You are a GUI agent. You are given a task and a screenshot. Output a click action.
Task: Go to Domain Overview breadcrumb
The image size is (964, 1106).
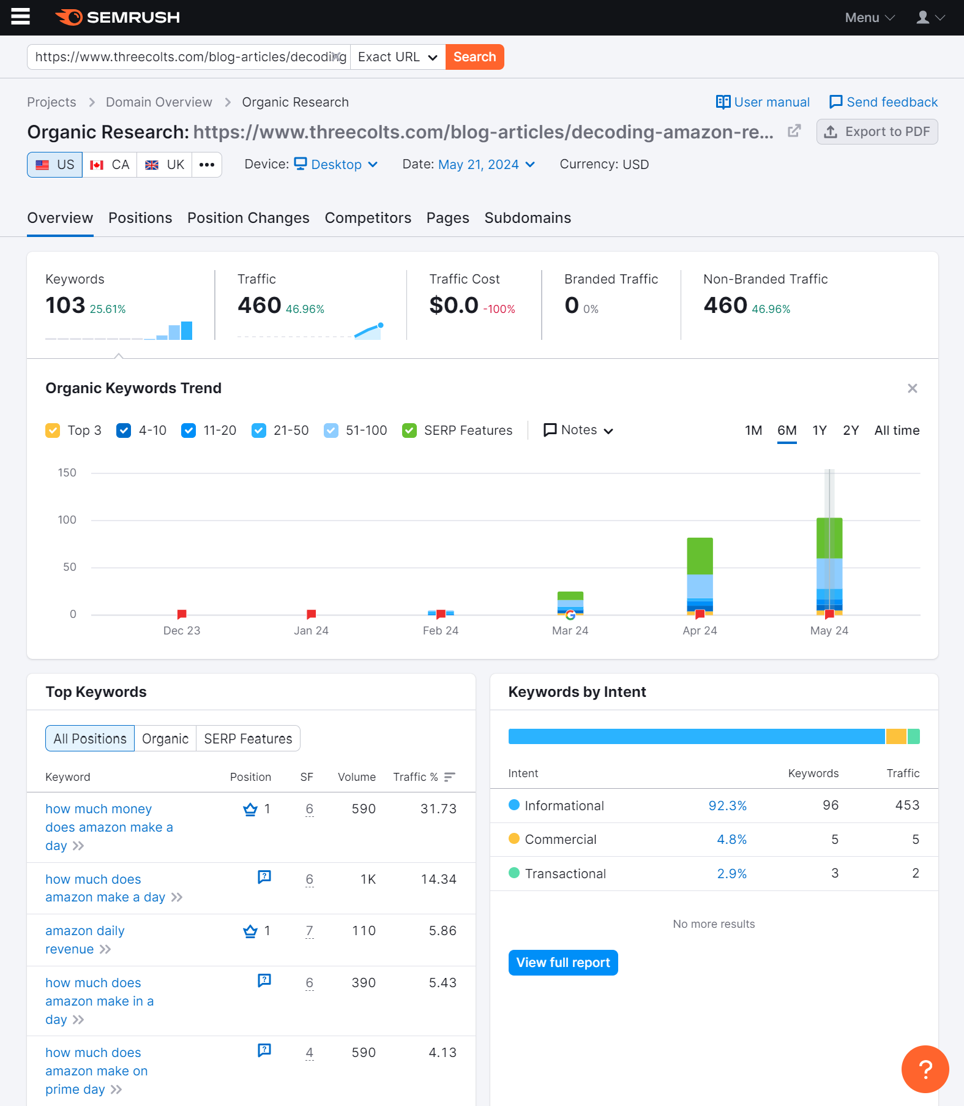point(159,102)
